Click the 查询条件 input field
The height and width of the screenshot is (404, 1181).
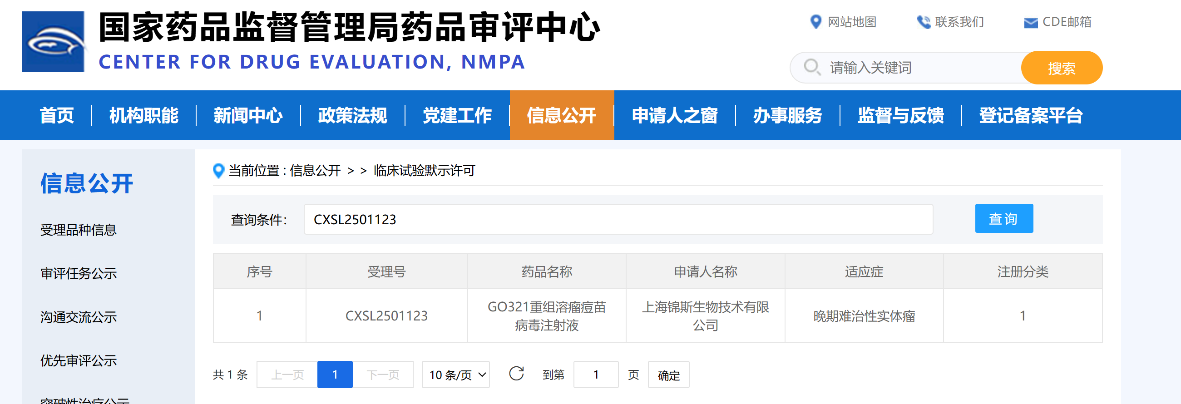[x=618, y=219]
